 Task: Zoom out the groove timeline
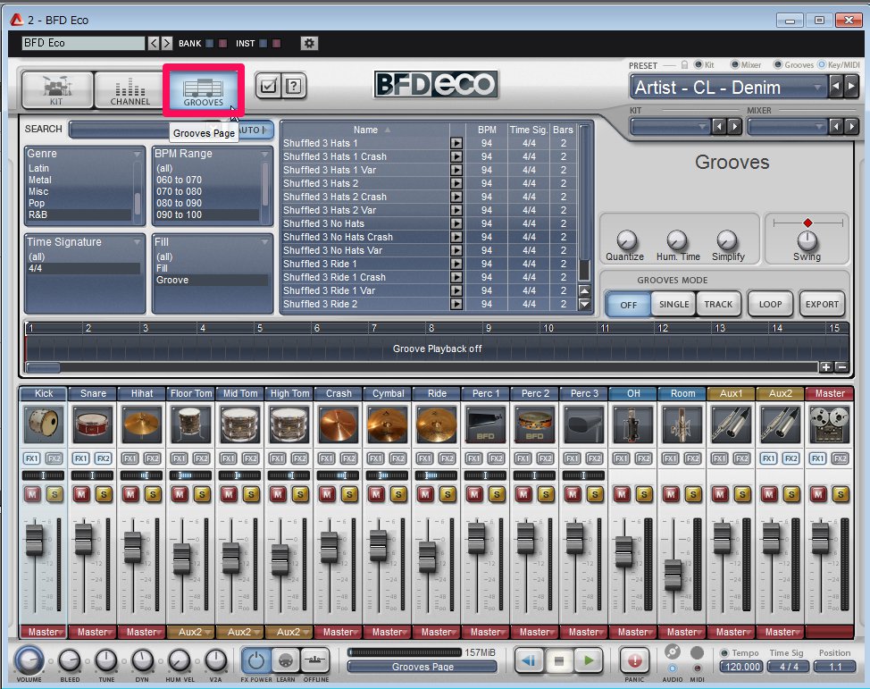point(841,367)
